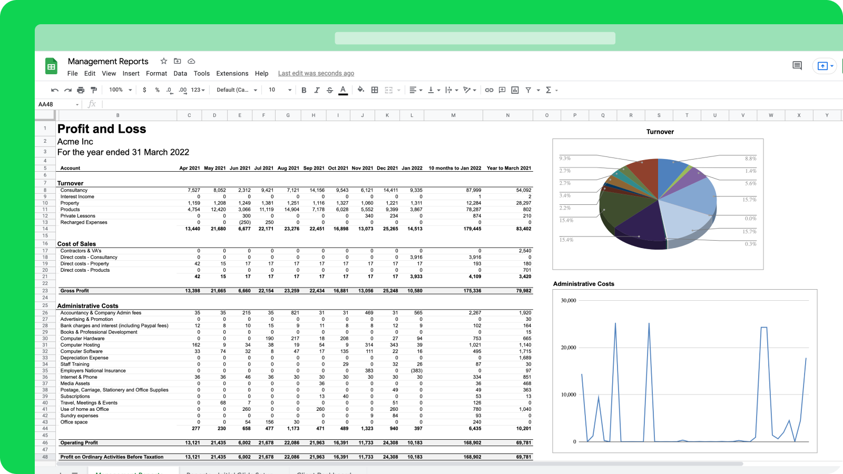Print the spreadsheet using the printer icon
The width and height of the screenshot is (843, 474).
pos(81,90)
